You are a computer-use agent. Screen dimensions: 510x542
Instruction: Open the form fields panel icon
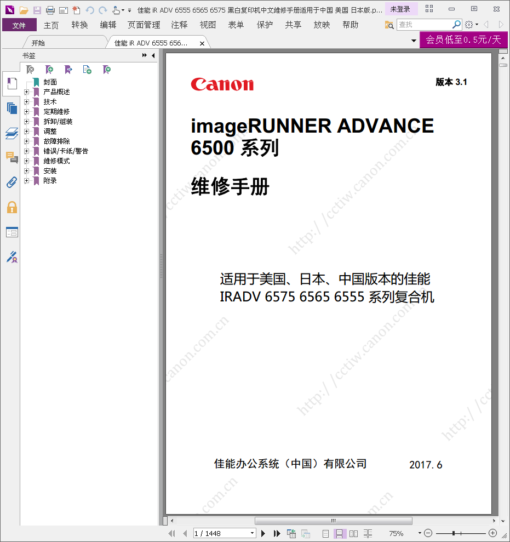[12, 232]
